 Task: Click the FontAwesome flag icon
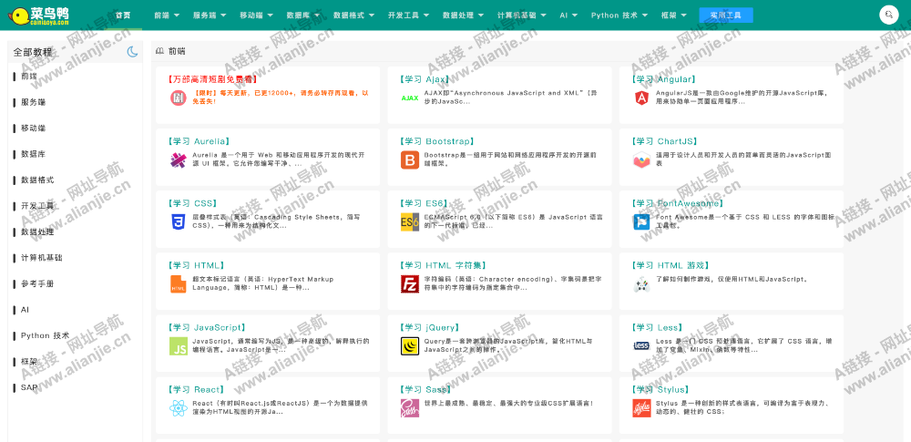pyautogui.click(x=642, y=222)
